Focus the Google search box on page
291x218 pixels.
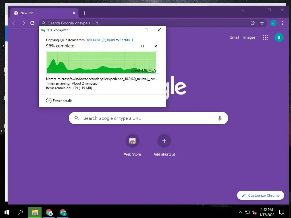pyautogui.click(x=148, y=118)
